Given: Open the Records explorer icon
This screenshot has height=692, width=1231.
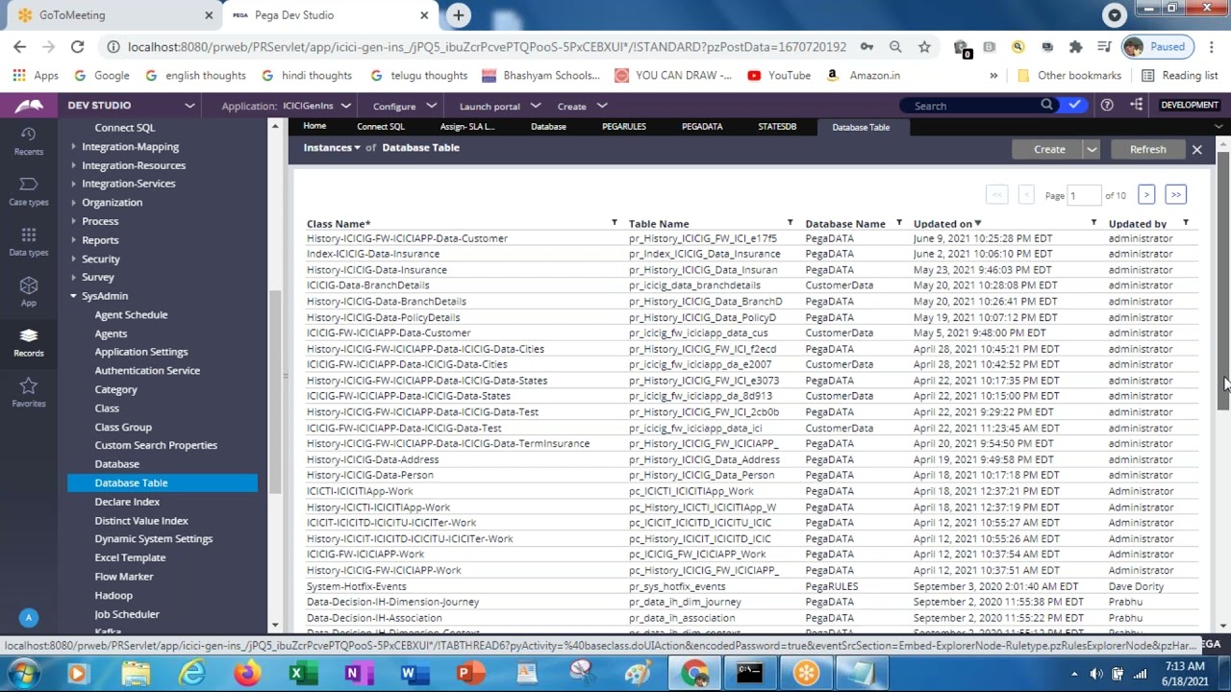Looking at the screenshot, I should (x=28, y=342).
